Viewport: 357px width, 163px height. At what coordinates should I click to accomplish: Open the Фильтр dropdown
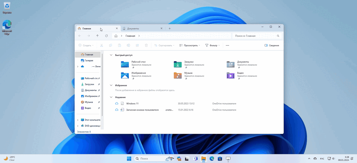pyautogui.click(x=213, y=45)
